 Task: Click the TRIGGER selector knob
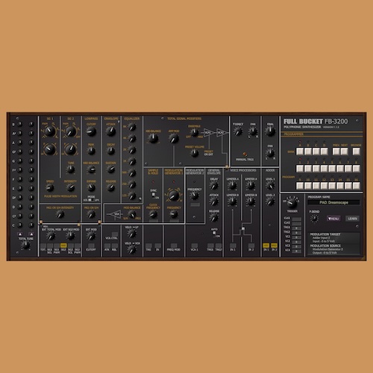coord(292,204)
